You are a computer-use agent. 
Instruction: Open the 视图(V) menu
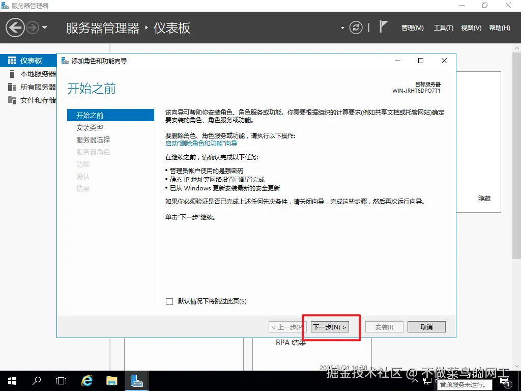(470, 28)
